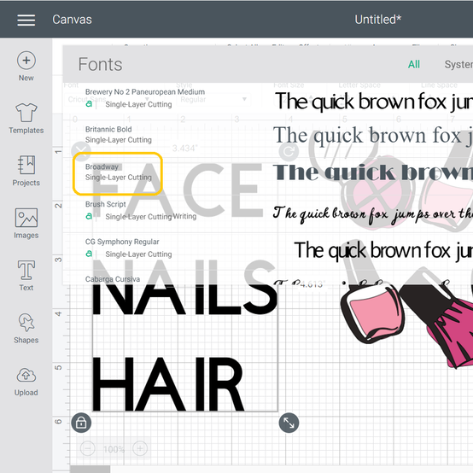Click Cricut icon beside Brewery No 2
The height and width of the screenshot is (473, 473).
(89, 104)
